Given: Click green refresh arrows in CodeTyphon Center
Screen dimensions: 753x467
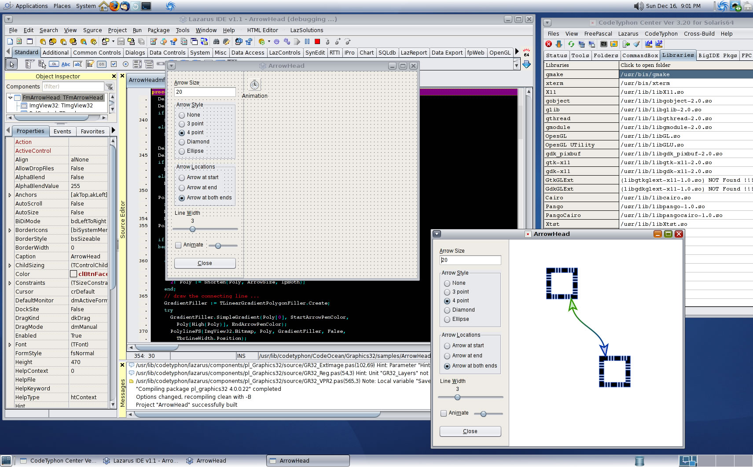Looking at the screenshot, I should 571,44.
